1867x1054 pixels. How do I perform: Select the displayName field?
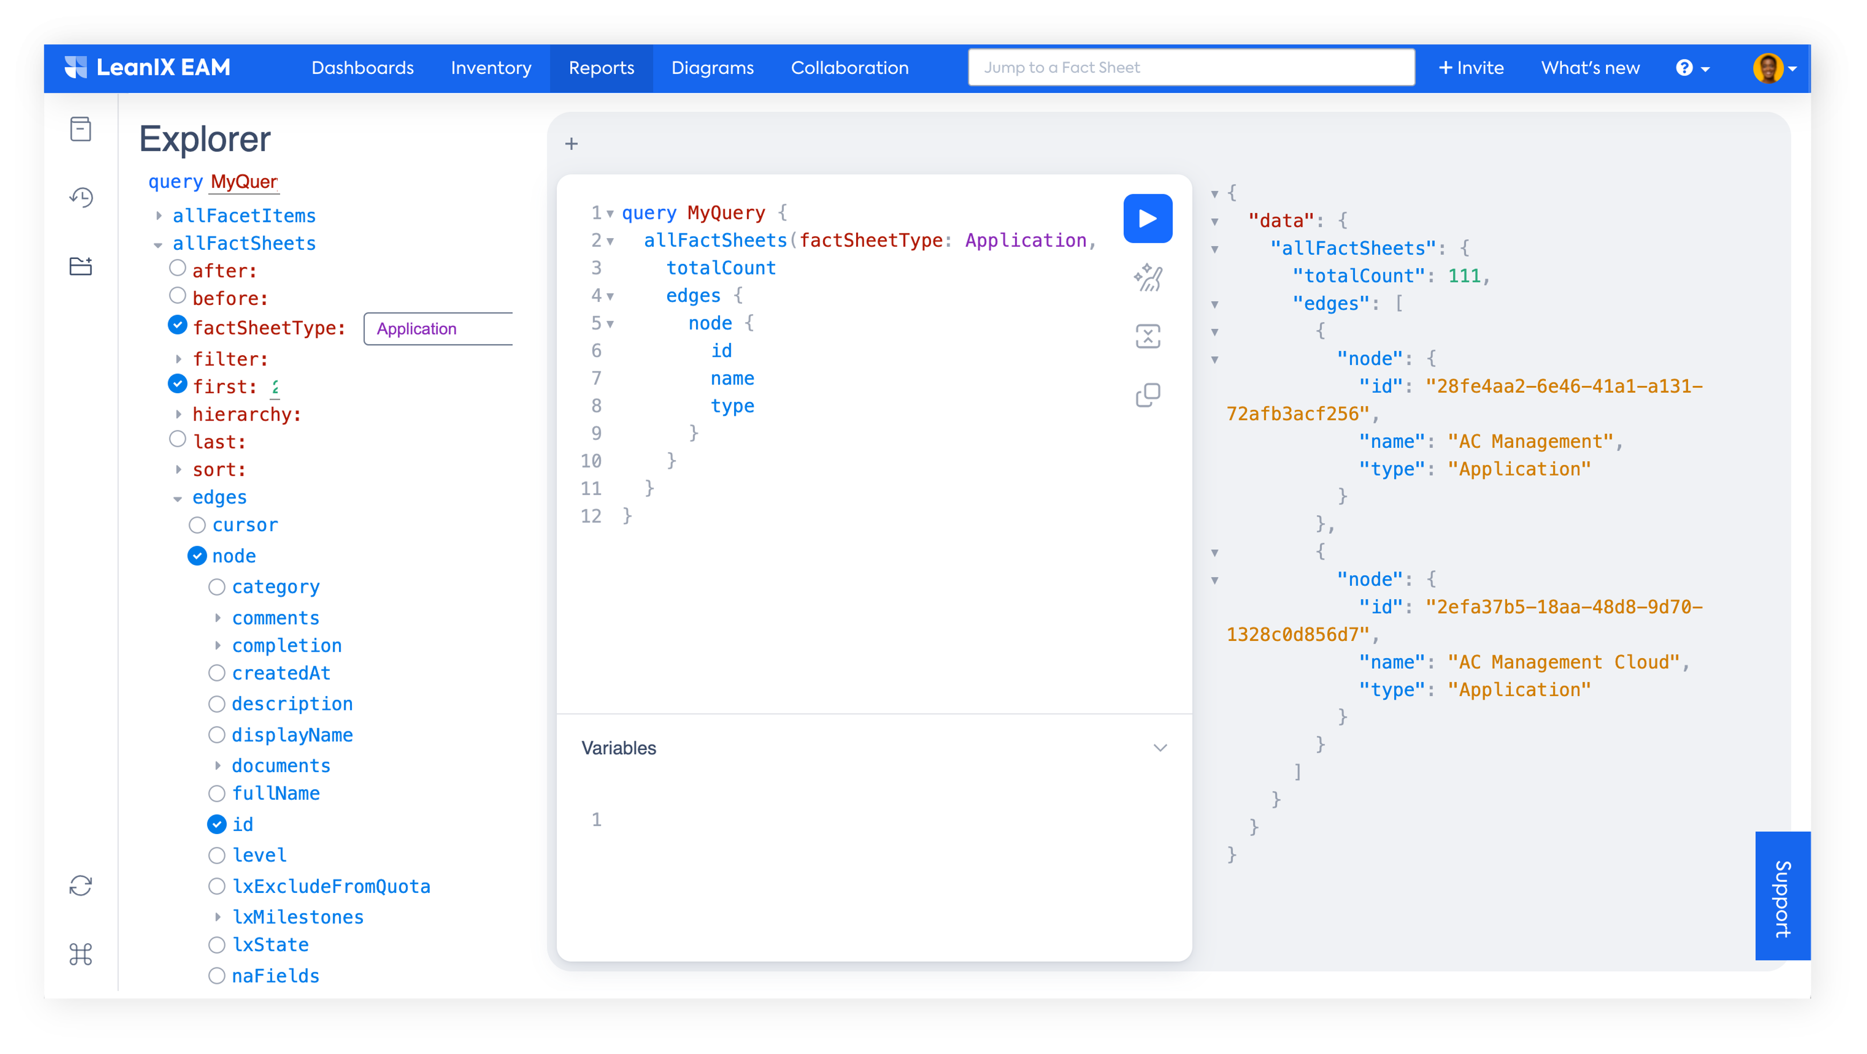point(216,735)
